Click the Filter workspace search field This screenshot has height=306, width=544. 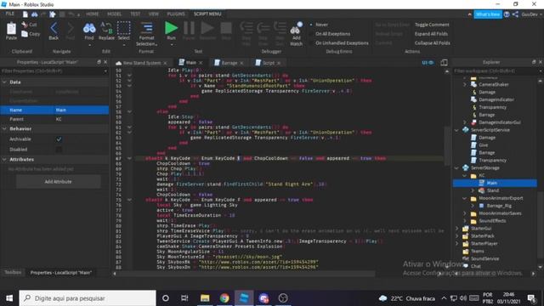point(496,71)
